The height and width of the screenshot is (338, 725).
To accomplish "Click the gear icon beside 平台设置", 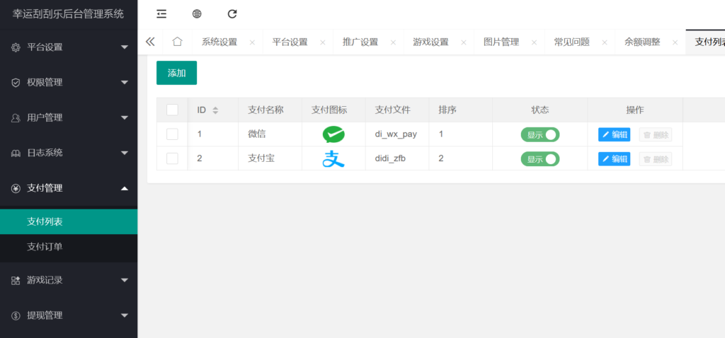I will pos(16,47).
